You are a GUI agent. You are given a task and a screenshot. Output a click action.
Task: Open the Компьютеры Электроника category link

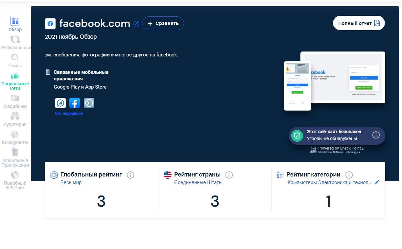[330, 182]
